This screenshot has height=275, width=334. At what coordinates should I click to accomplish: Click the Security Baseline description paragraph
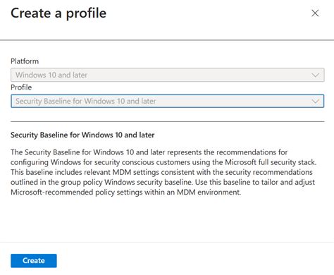163,172
